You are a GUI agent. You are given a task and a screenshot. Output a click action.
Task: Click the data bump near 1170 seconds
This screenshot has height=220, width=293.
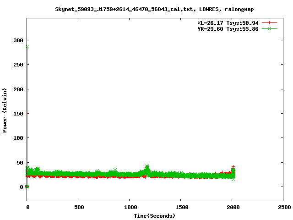[x=147, y=170]
